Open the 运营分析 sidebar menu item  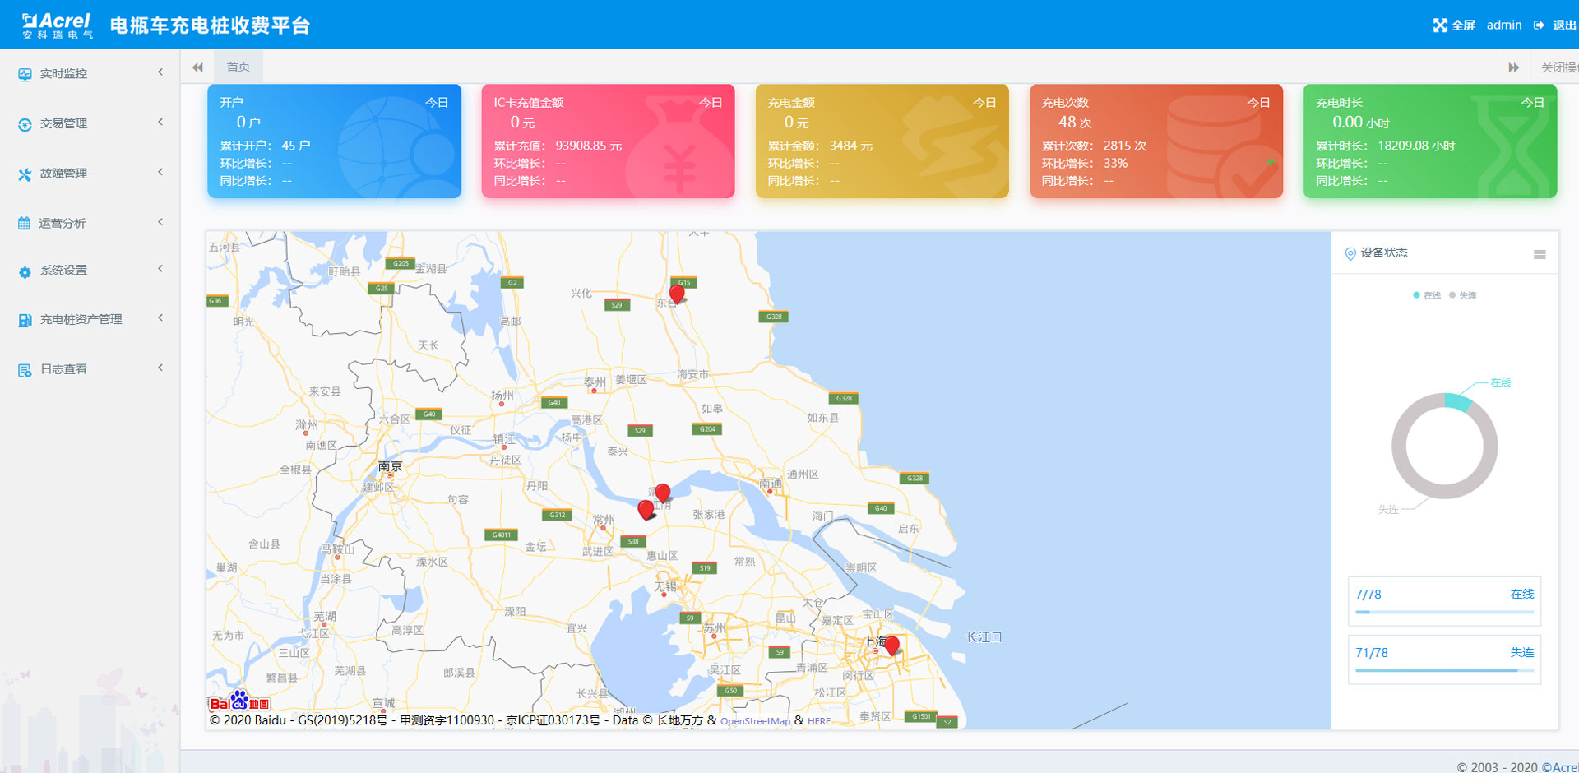pos(90,223)
